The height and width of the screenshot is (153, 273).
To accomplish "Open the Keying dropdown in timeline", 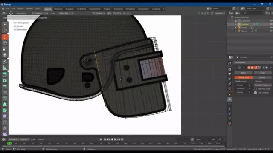I will (25, 139).
